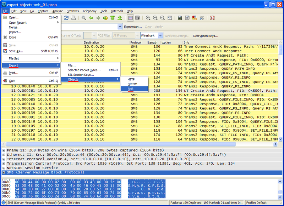Click packet list vertical scrollbar down arrow
The image size is (284, 206).
coord(280,139)
